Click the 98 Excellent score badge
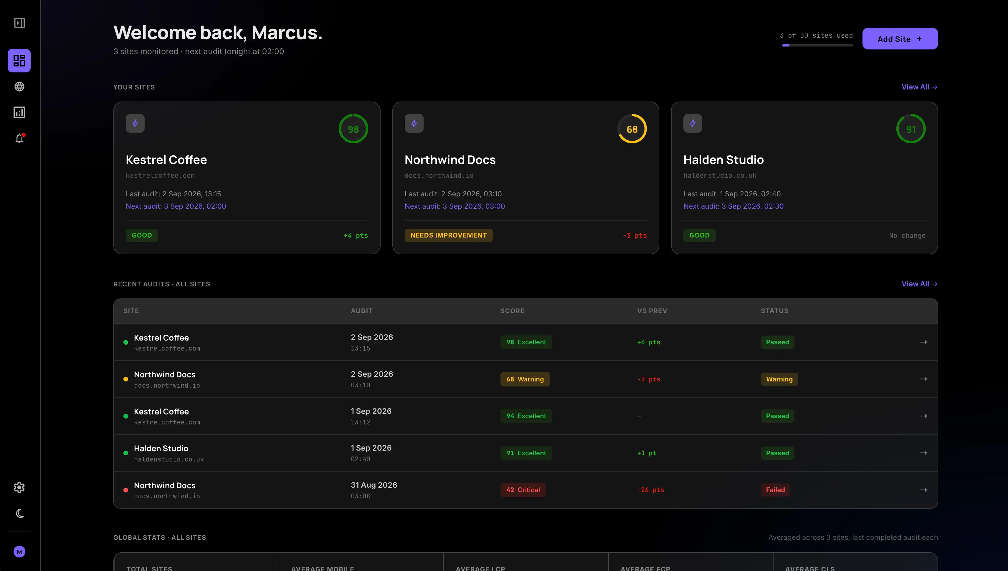 (526, 342)
